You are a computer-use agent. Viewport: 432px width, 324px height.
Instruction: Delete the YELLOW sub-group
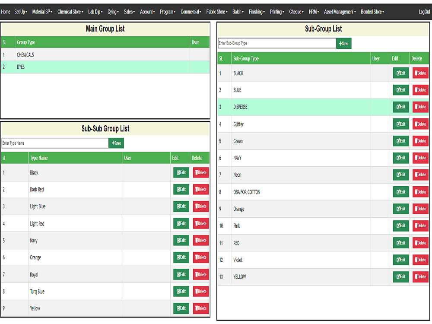point(420,276)
